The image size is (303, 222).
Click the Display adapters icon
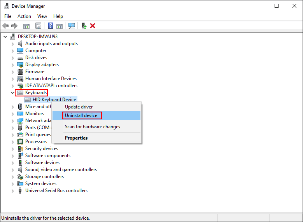coord(20,65)
